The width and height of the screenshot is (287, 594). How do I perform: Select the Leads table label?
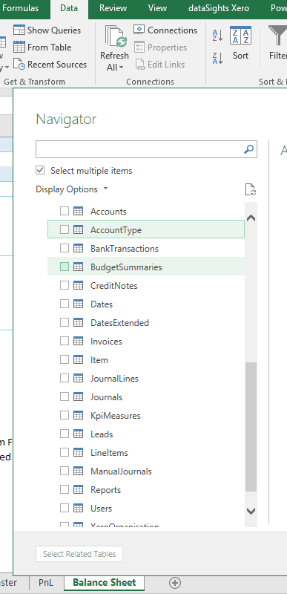coord(102,434)
